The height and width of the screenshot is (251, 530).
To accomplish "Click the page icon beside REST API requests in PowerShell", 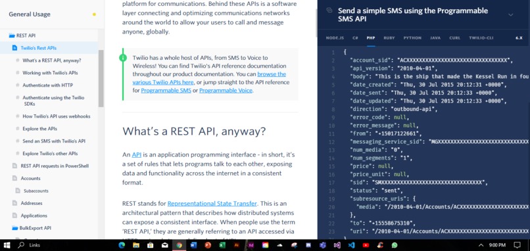I will pyautogui.click(x=14, y=166).
